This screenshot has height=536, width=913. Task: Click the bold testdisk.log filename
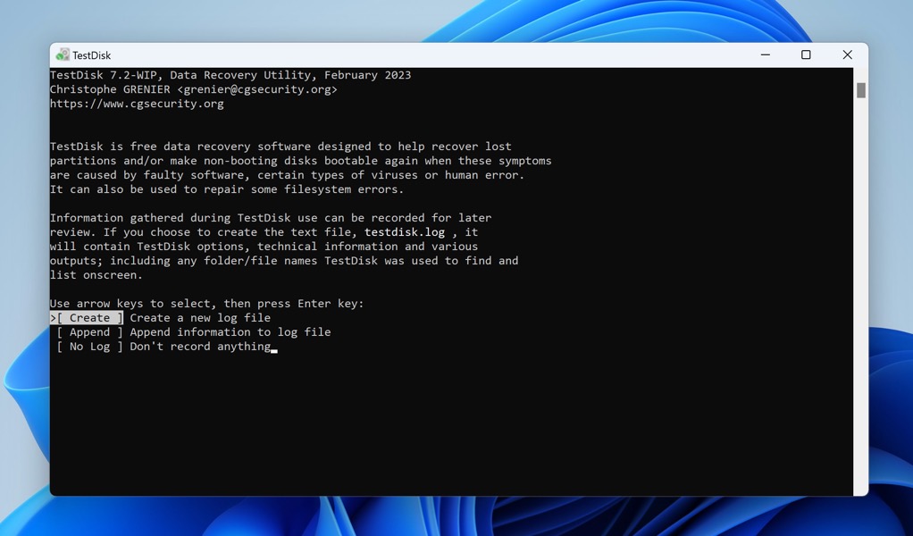405,232
